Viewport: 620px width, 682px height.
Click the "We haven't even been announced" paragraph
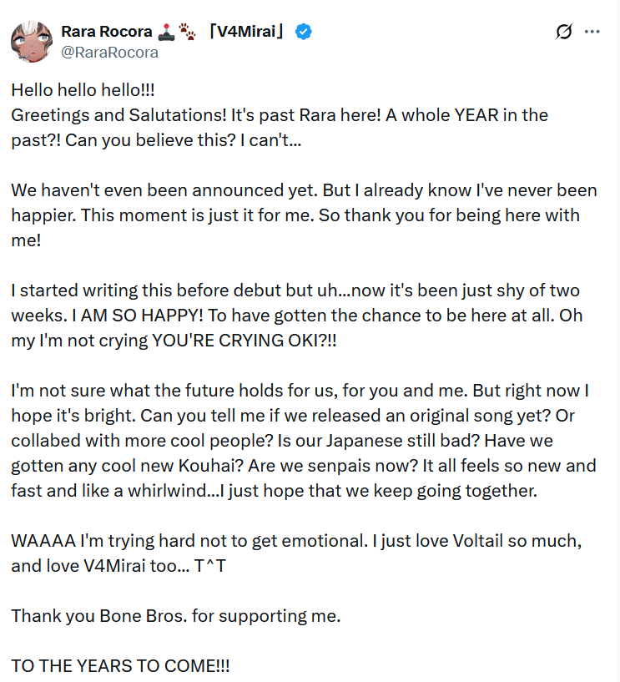click(304, 215)
